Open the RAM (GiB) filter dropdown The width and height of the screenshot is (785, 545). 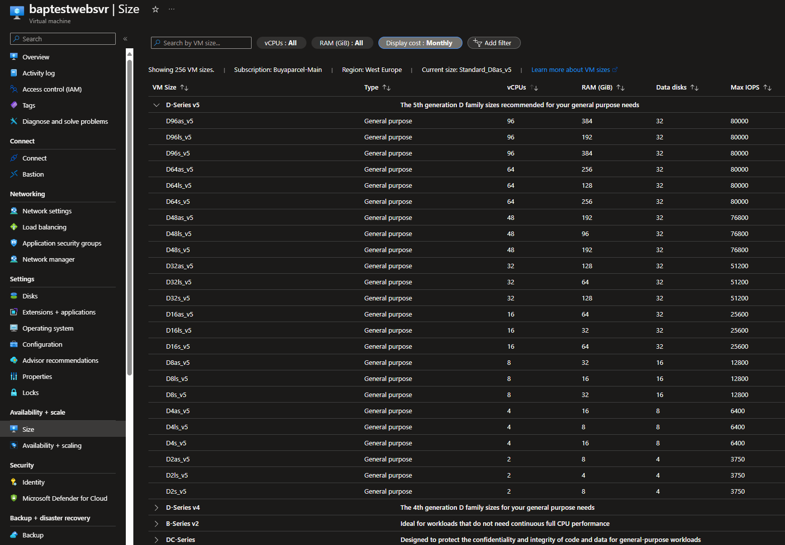click(x=342, y=43)
